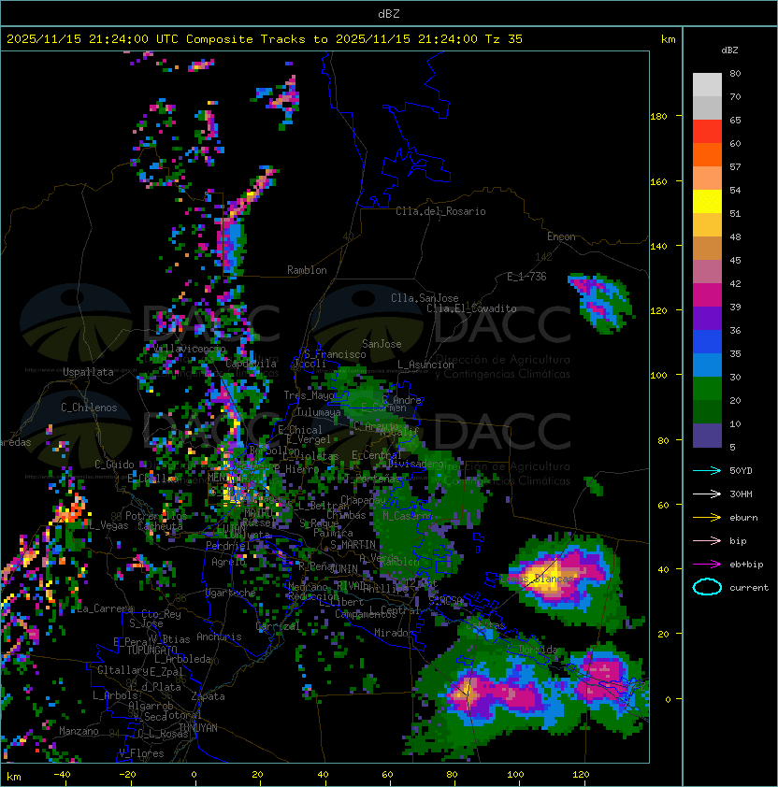Click the 'TUPUNGATO' map label
This screenshot has width=778, height=787.
pyautogui.click(x=151, y=650)
